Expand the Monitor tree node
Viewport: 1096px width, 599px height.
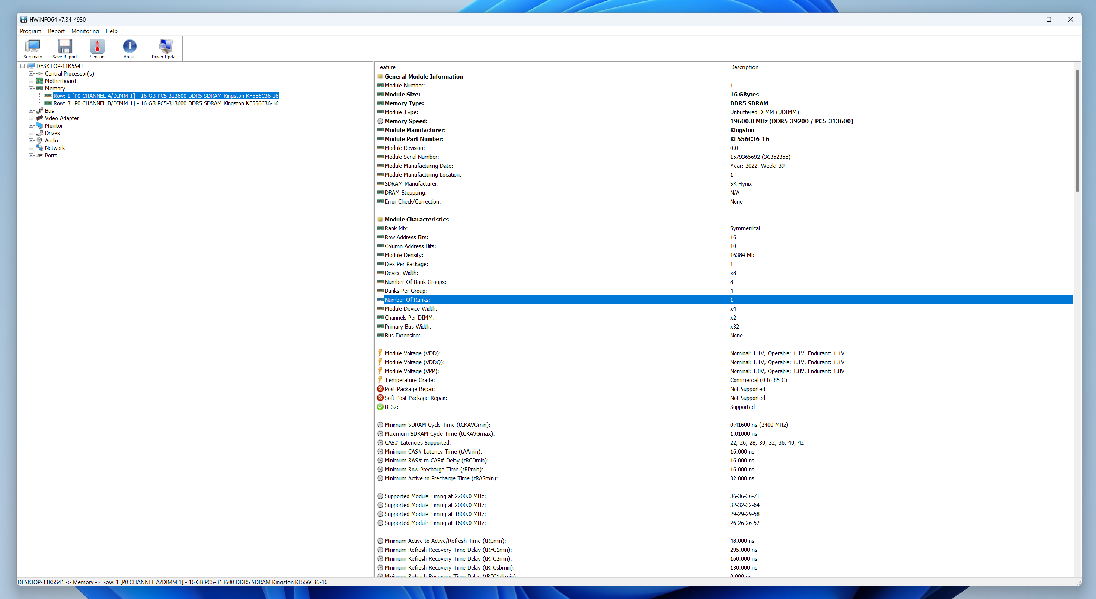point(31,125)
